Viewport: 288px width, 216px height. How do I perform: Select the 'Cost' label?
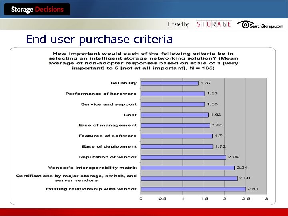pyautogui.click(x=130, y=115)
